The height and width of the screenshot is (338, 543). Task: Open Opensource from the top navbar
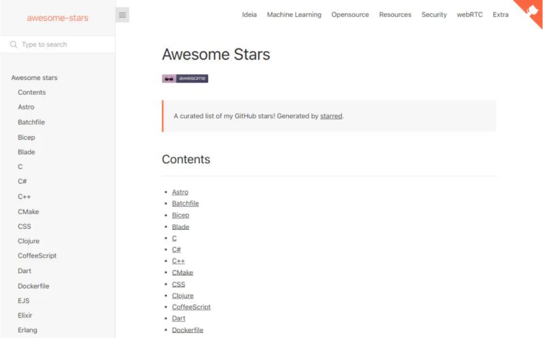click(350, 15)
